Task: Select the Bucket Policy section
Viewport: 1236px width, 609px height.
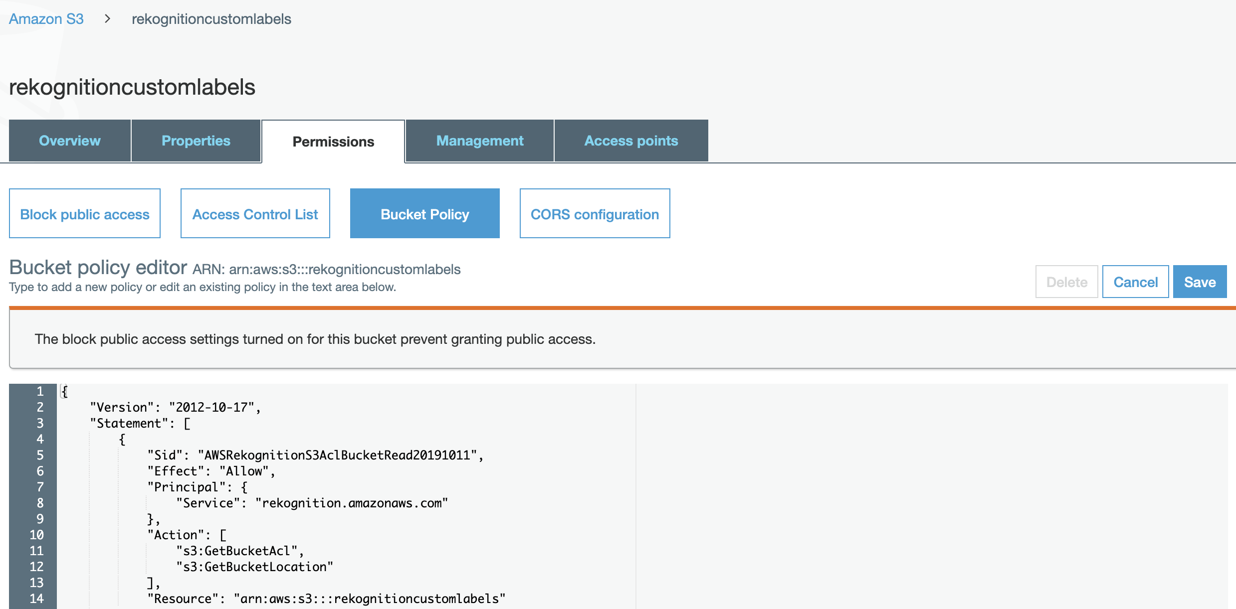Action: pyautogui.click(x=424, y=214)
